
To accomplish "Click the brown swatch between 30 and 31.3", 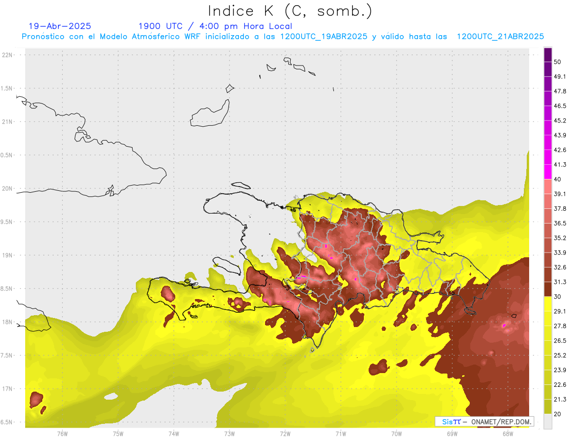I will [x=548, y=290].
